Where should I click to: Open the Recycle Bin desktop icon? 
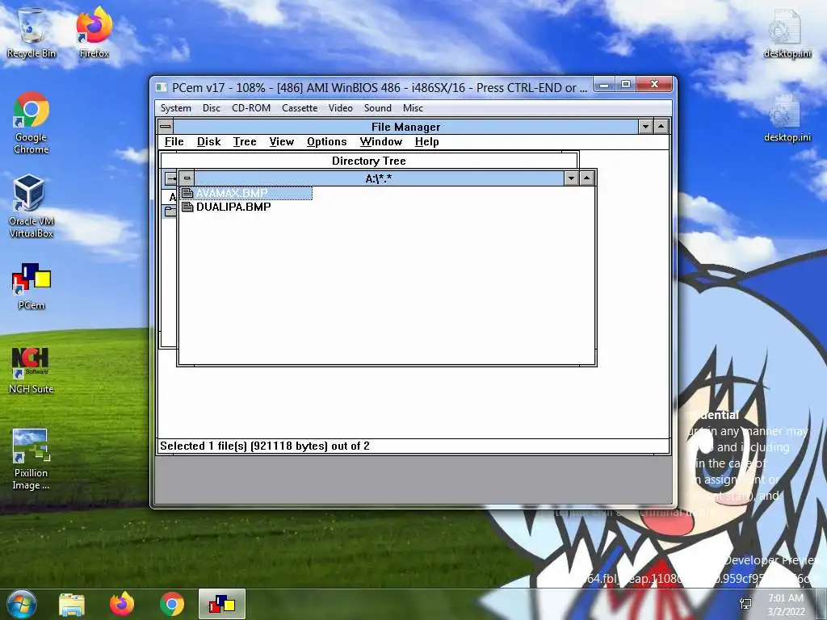tap(31, 32)
